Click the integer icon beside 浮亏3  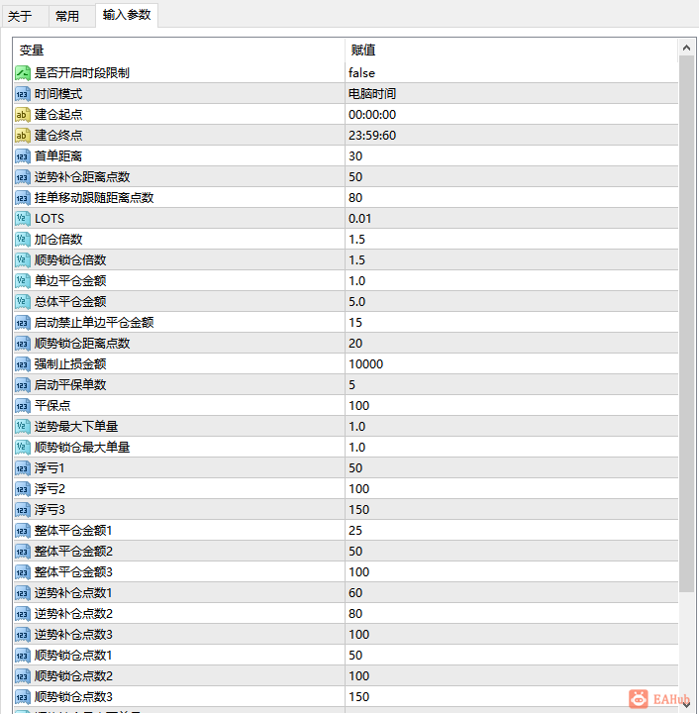pos(23,510)
